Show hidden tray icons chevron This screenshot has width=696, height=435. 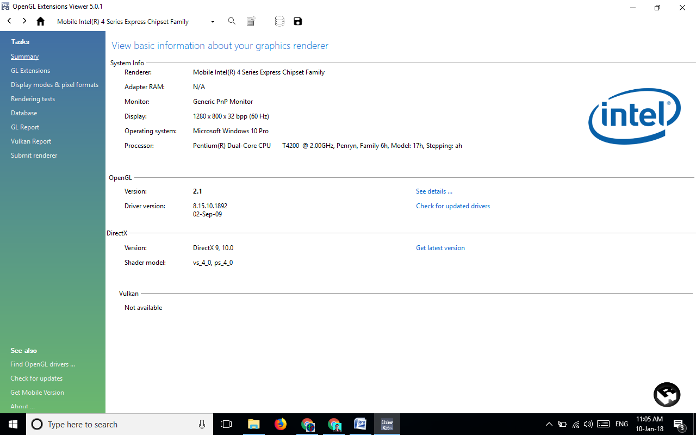pos(549,424)
